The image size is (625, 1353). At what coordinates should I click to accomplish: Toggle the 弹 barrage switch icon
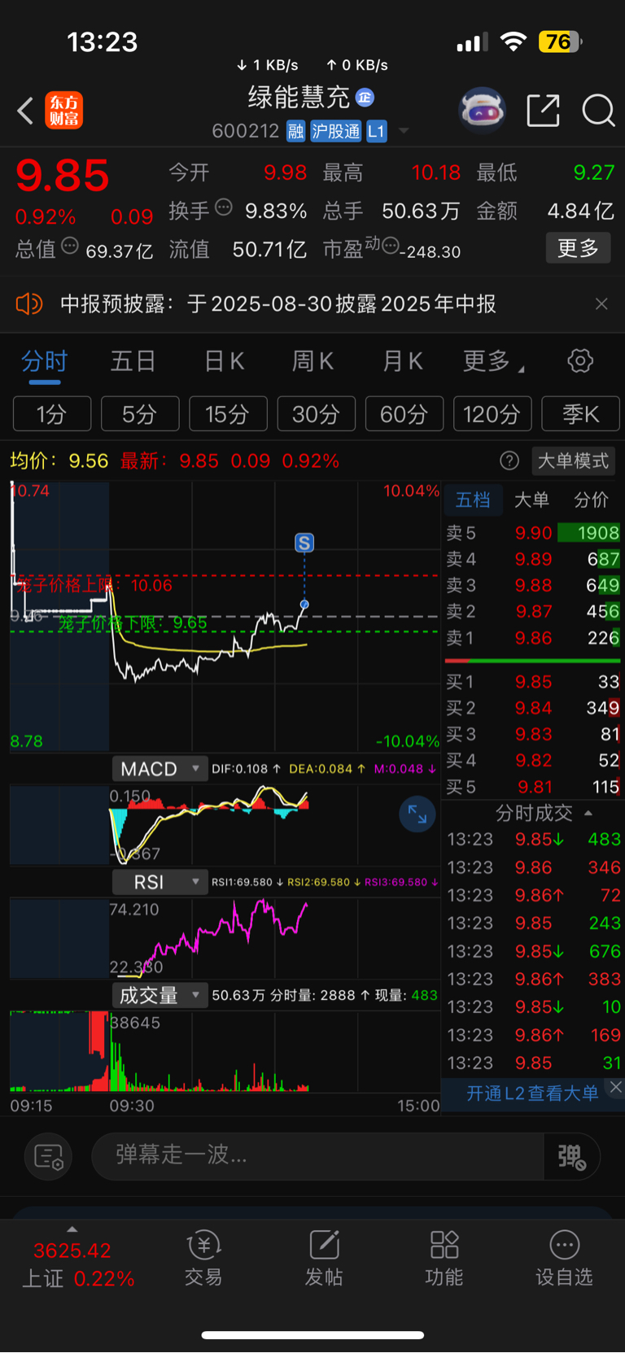click(571, 1156)
